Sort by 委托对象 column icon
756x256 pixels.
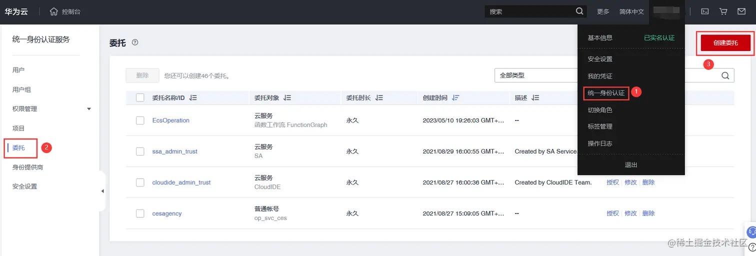[x=287, y=98]
